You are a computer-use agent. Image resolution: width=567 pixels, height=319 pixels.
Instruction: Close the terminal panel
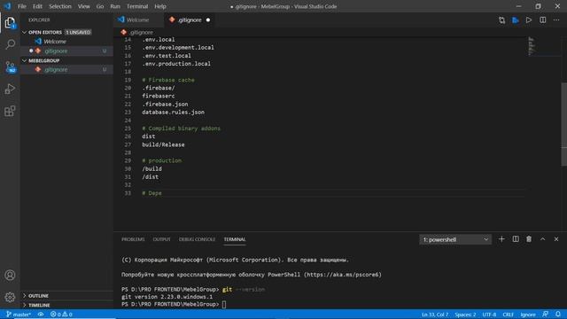556,239
